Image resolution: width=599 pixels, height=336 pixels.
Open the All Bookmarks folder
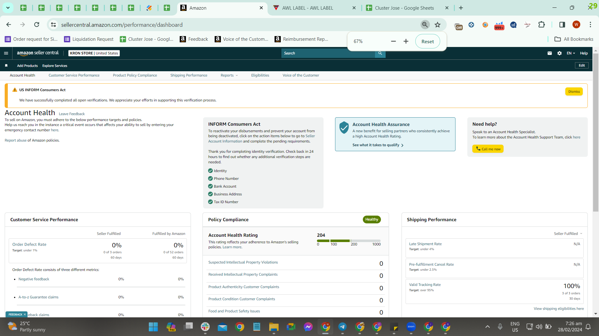574,39
